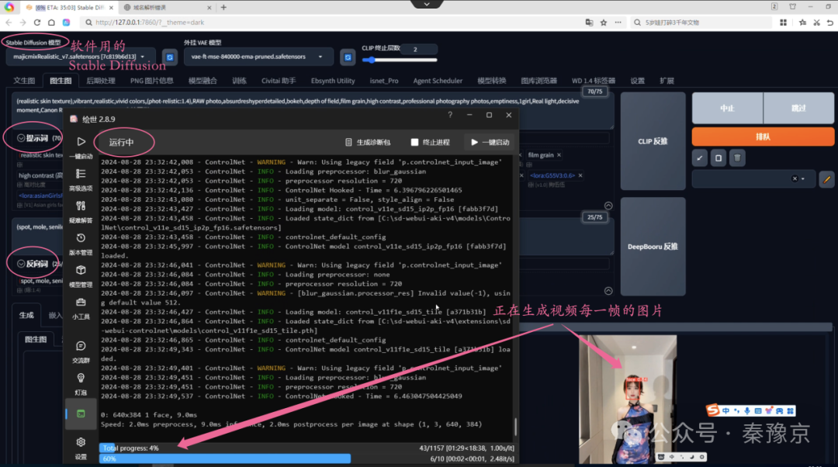838x467 pixels.
Task: Clear the styles dropdown selection
Action: click(795, 179)
